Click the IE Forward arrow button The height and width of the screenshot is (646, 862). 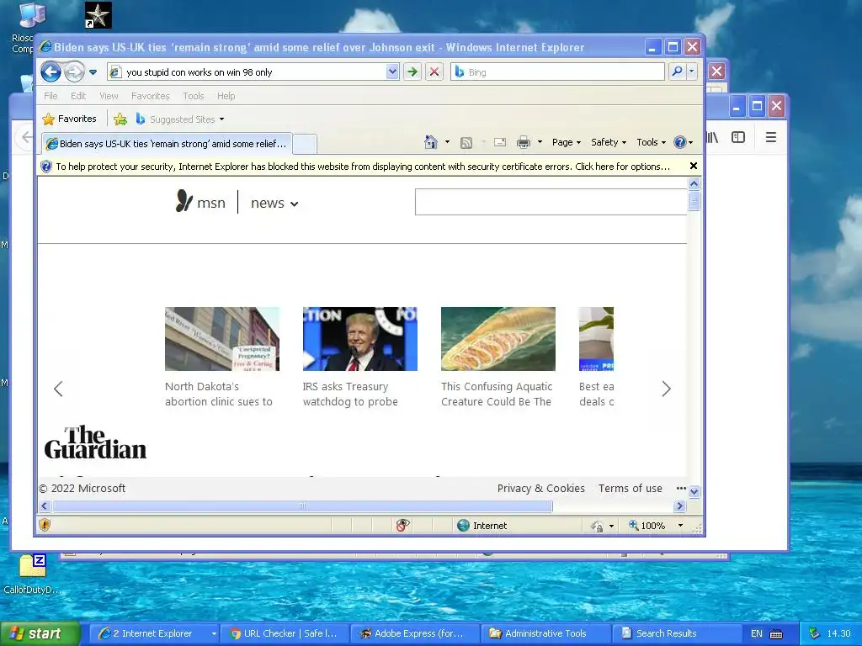74,72
